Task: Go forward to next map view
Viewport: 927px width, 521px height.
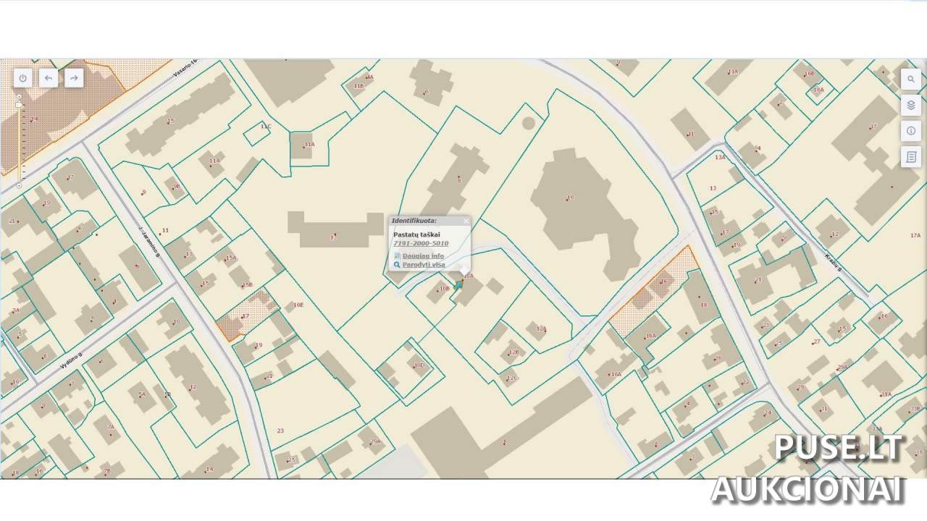Action: coord(73,78)
